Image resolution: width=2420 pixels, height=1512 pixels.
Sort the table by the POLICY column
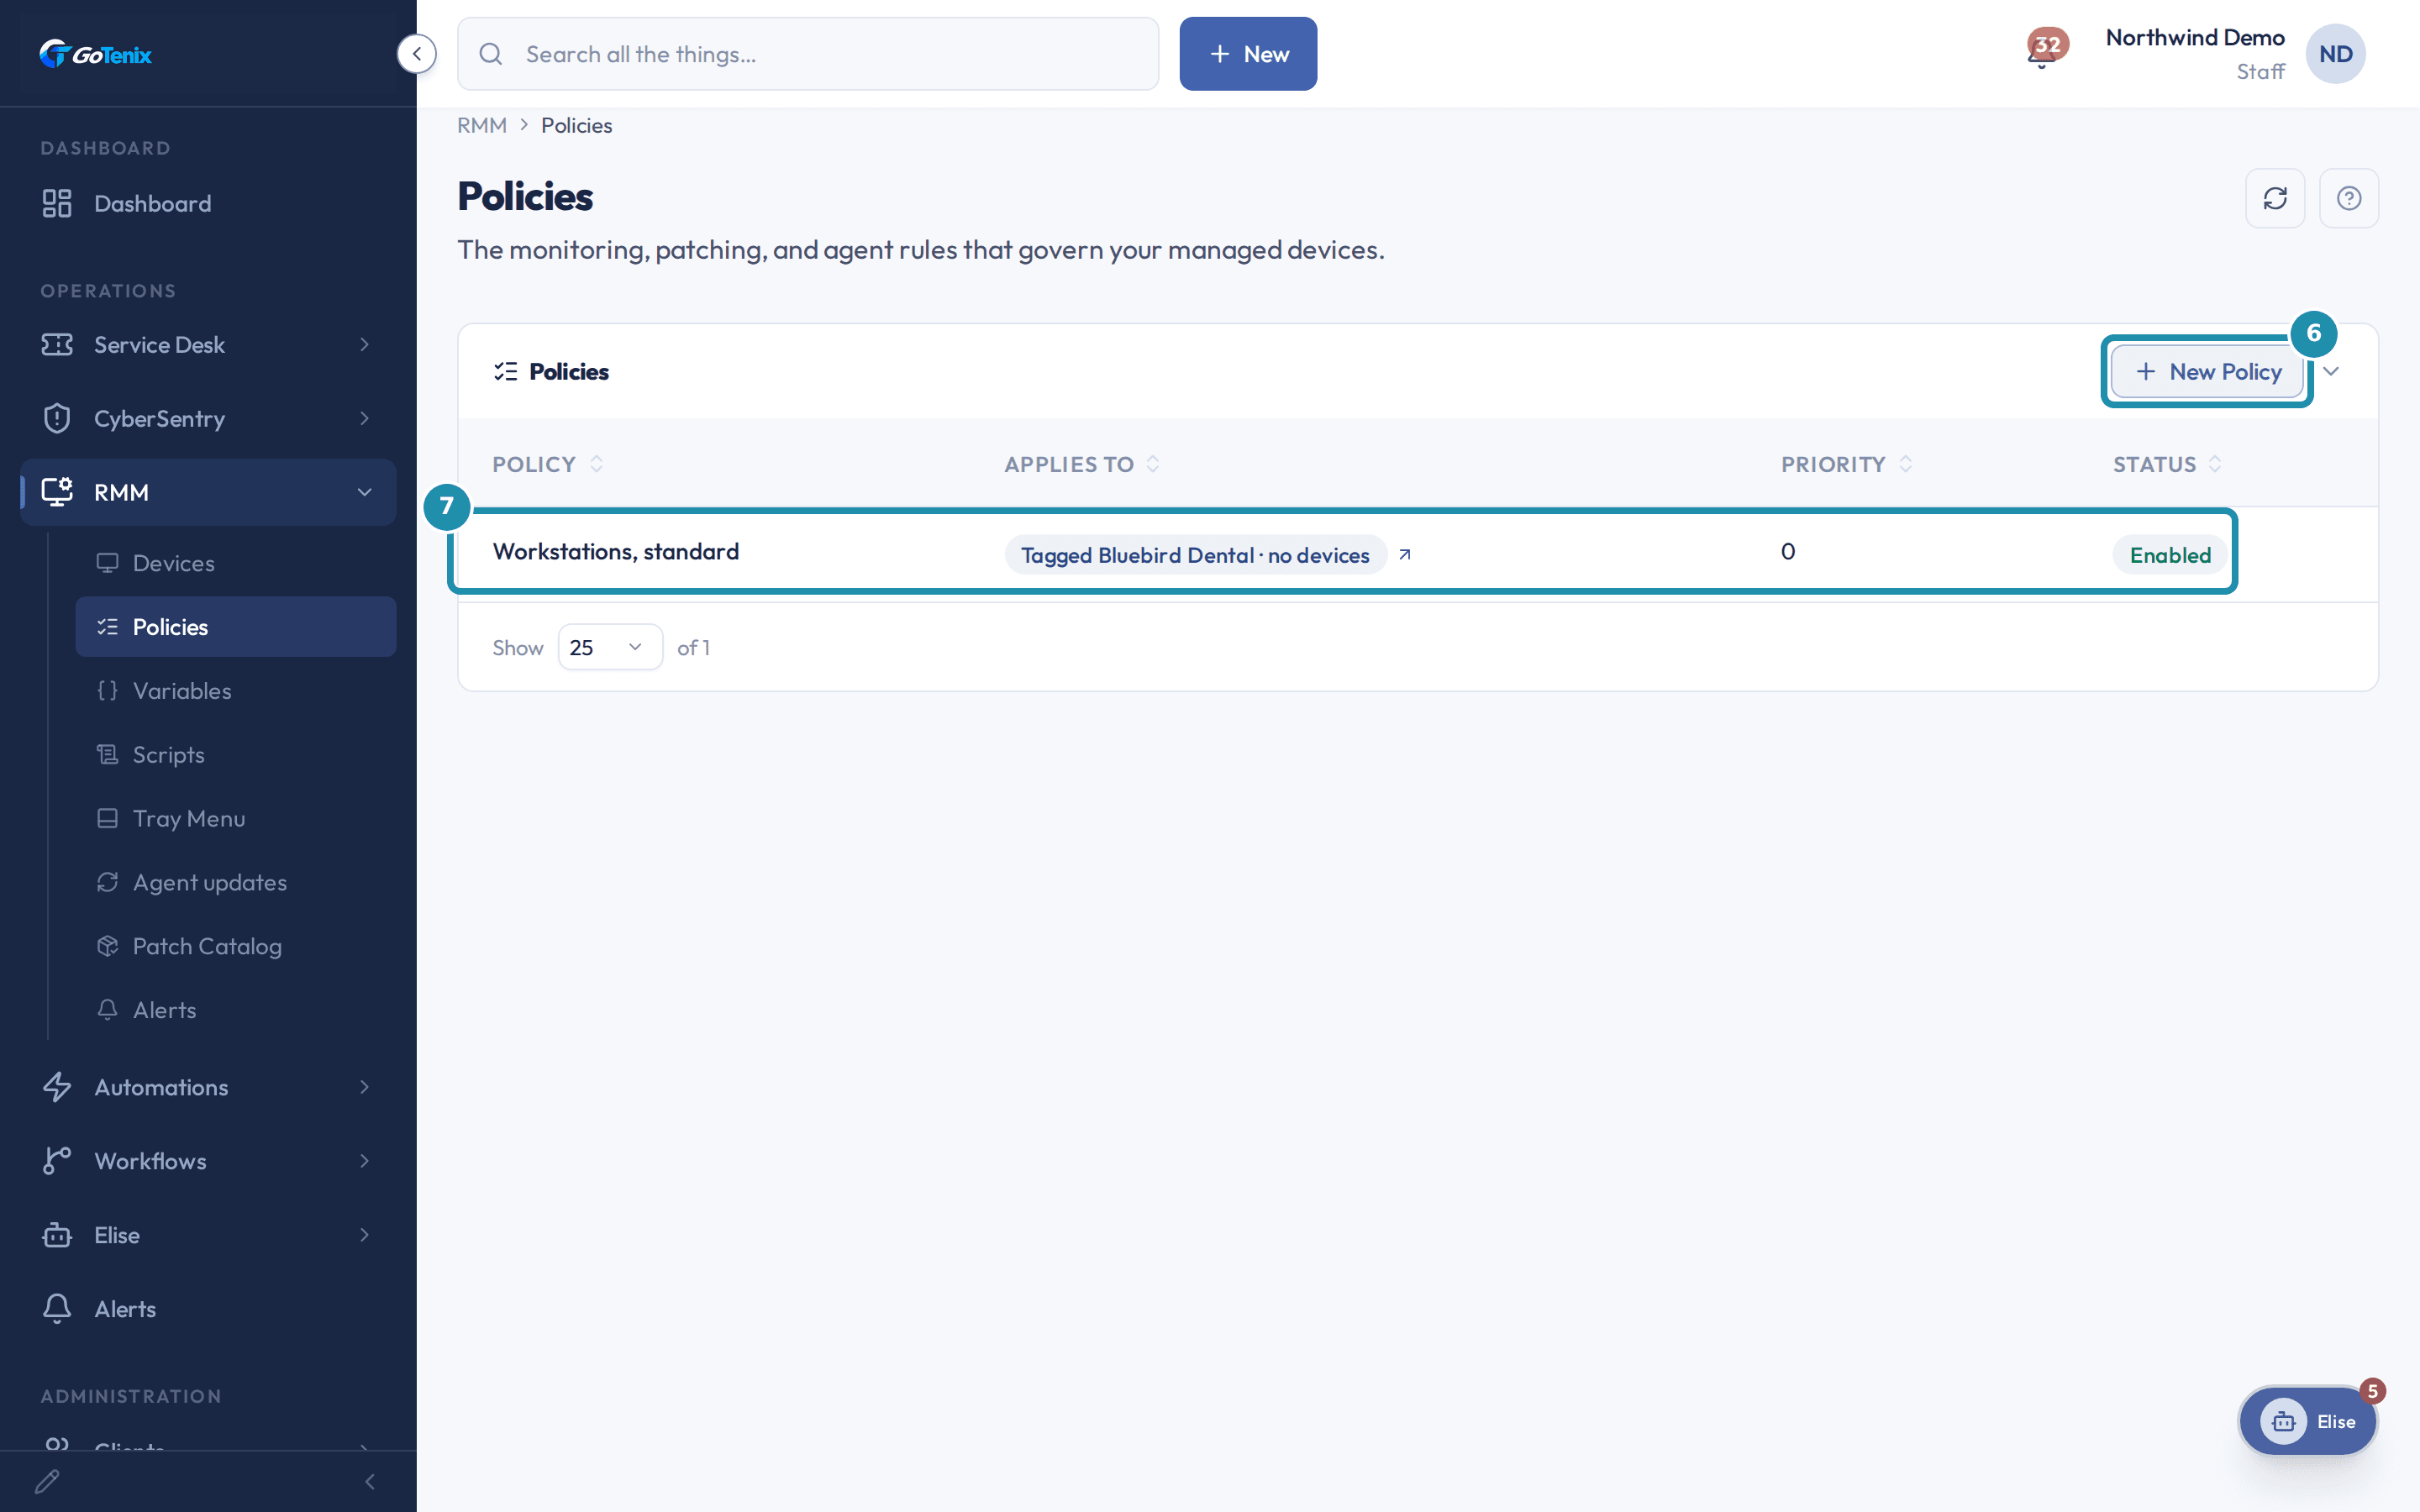tap(547, 464)
